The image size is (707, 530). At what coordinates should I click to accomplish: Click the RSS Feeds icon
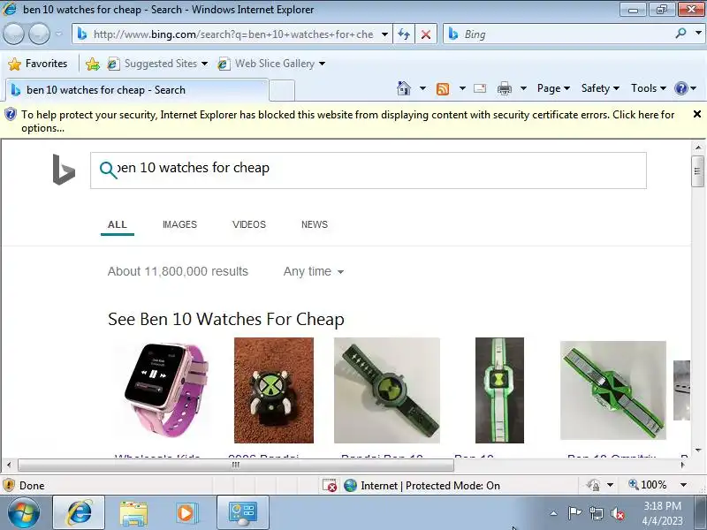[443, 89]
